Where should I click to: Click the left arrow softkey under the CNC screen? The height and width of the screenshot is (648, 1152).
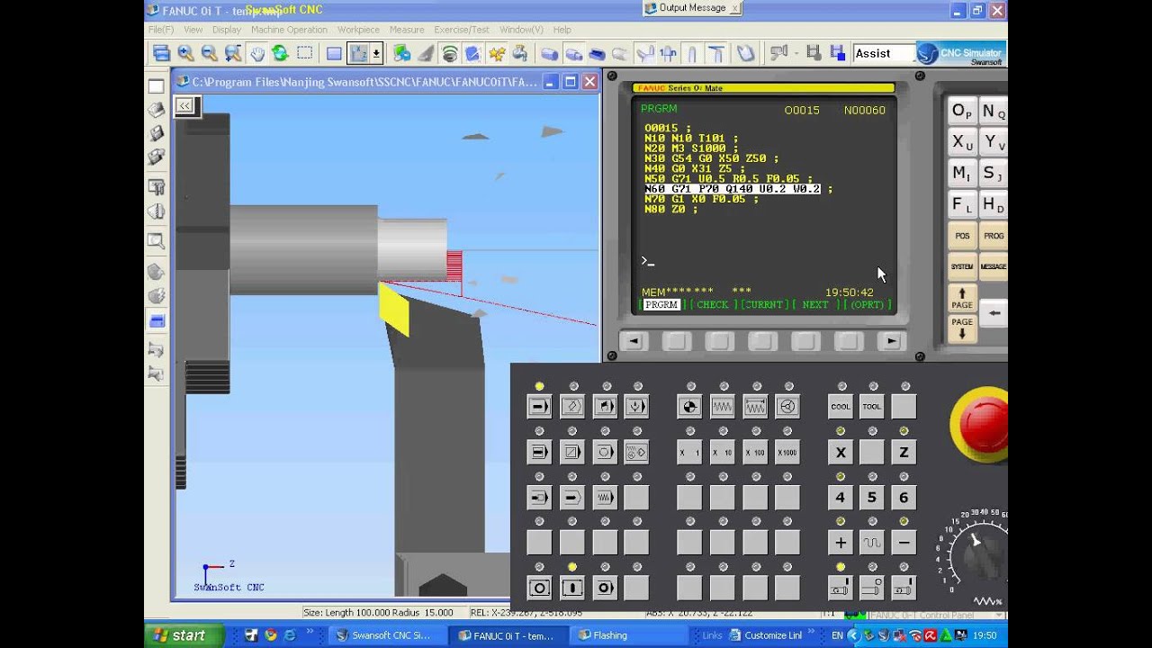pos(634,341)
